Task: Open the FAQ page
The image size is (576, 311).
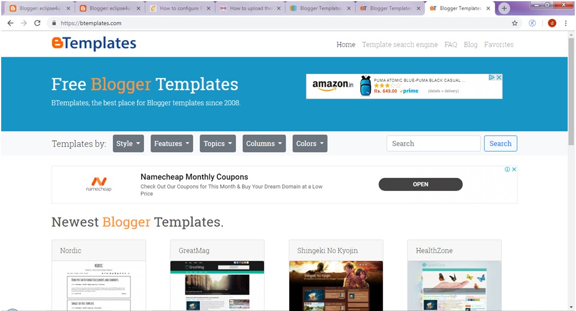Action: (x=451, y=44)
